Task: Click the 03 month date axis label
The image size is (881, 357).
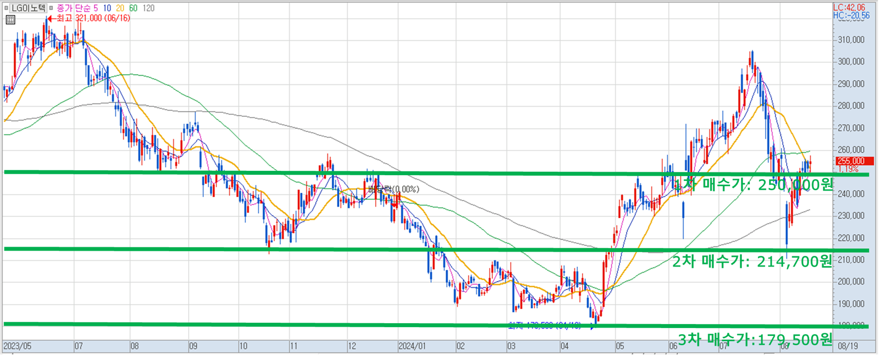Action: [x=511, y=347]
